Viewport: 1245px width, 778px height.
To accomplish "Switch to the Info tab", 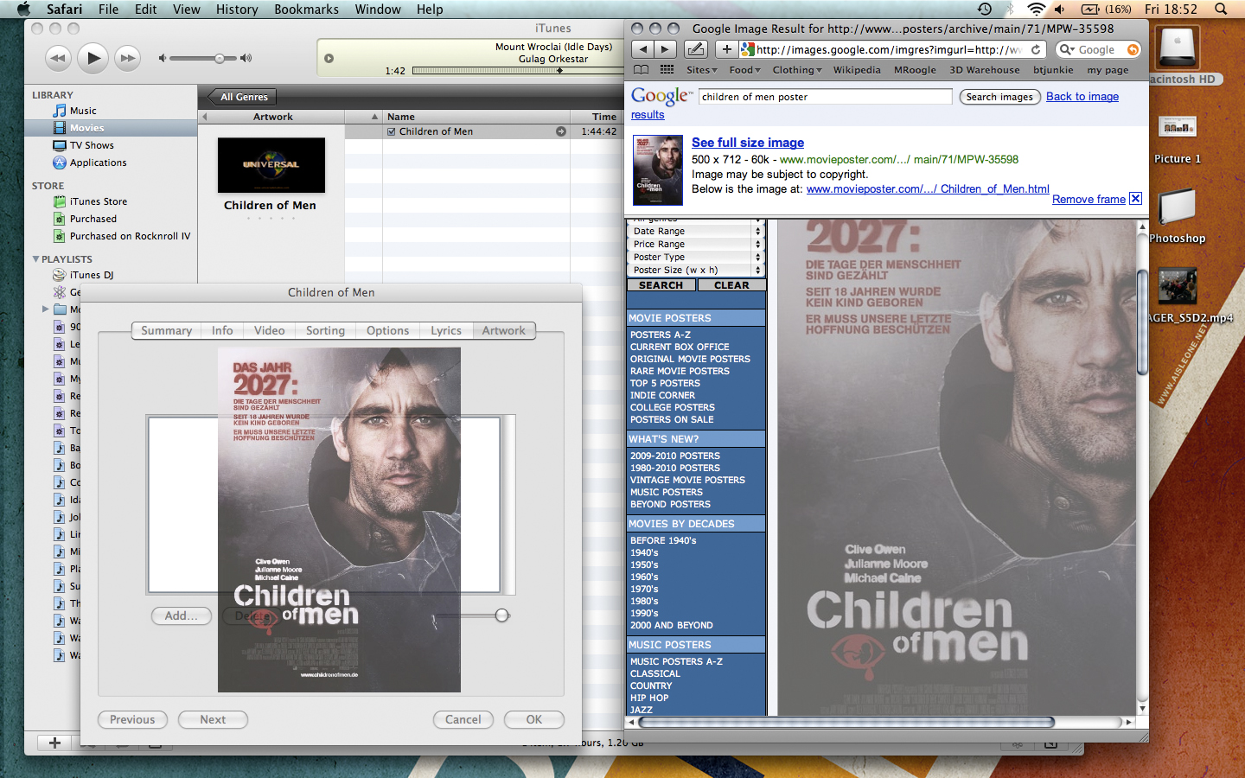I will click(x=222, y=330).
